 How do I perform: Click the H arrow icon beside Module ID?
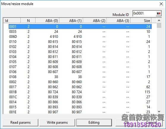(x=159, y=13)
